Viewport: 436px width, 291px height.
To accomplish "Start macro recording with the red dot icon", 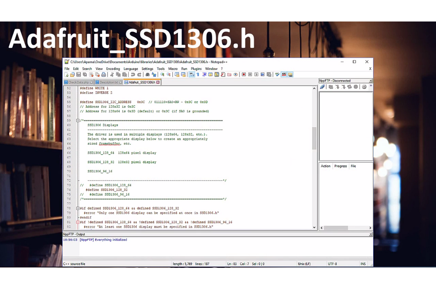I will click(x=244, y=74).
